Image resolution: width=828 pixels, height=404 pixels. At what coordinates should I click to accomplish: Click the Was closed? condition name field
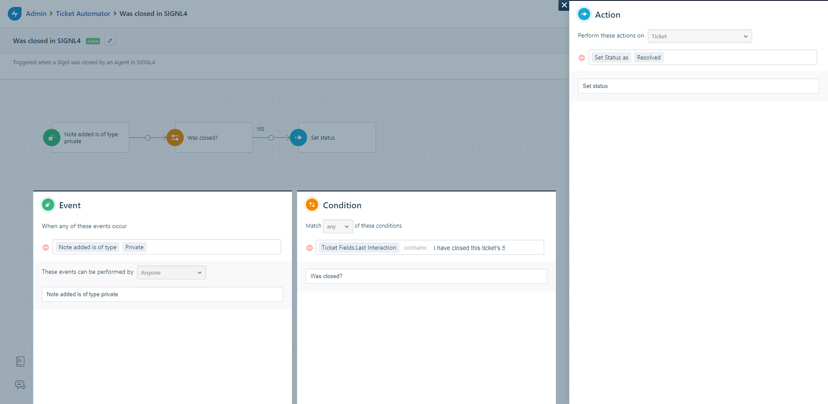pyautogui.click(x=426, y=276)
